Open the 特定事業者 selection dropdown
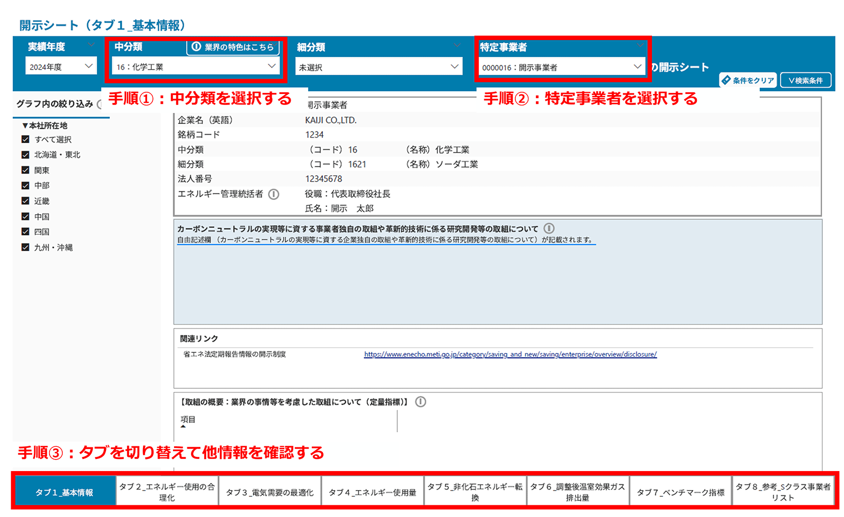Viewport: 844px width, 517px height. [x=562, y=67]
